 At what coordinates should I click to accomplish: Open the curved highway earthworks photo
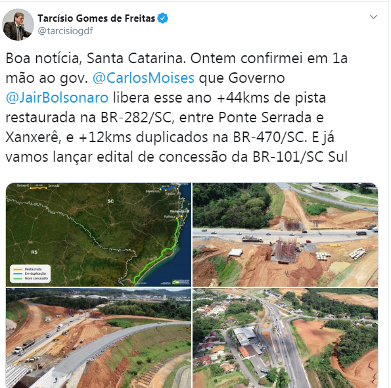coord(99,338)
